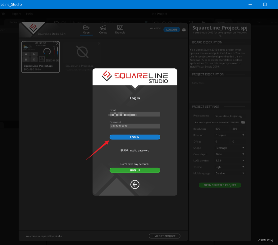The width and height of the screenshot is (278, 245).
Task: Click the back arrow in login dialog
Action: click(x=135, y=184)
